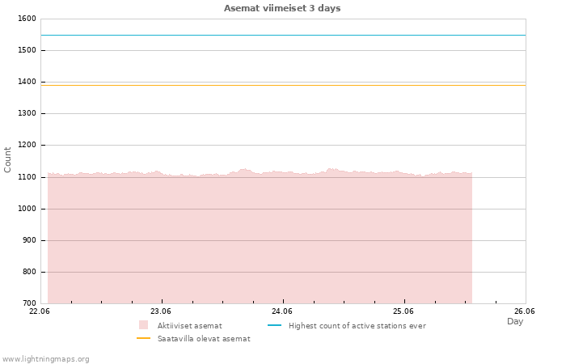Select Highest count of active stations ever label
Screen dimensions: 566x364
(357, 326)
